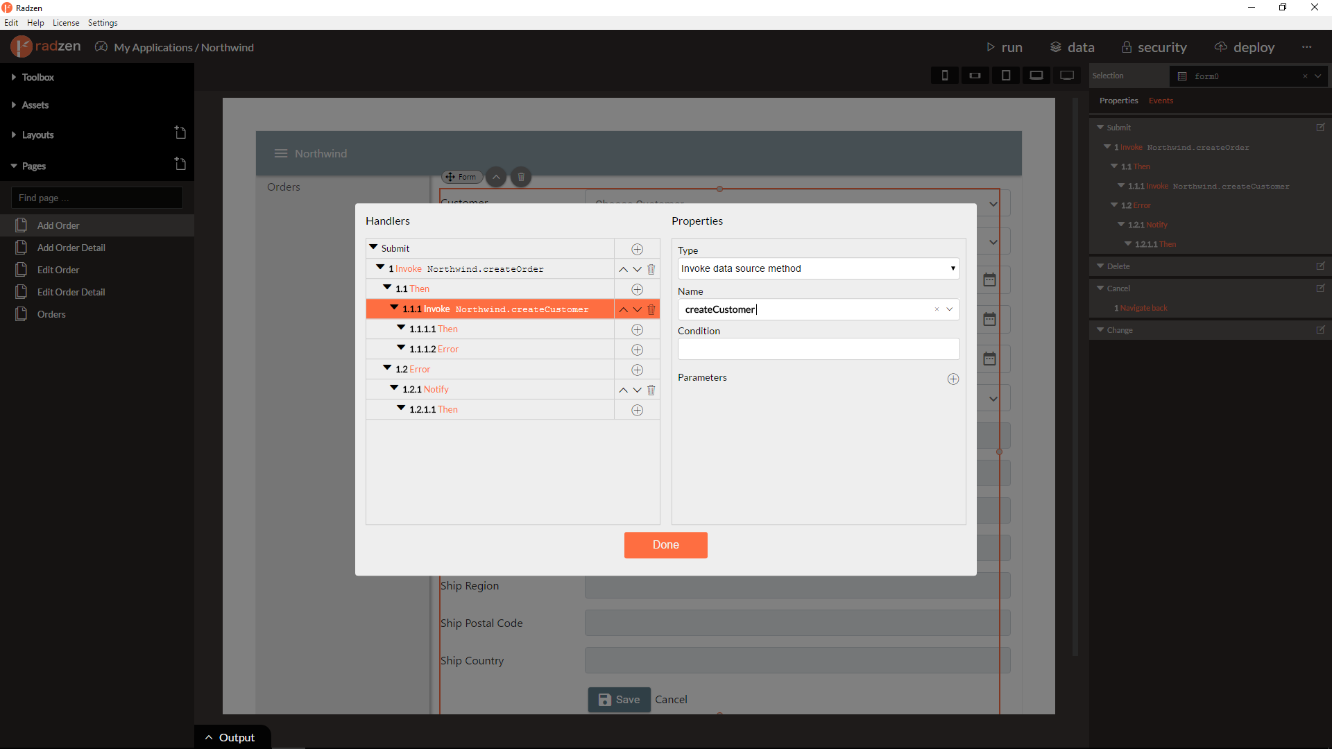Add a Parameter with the plus icon
The width and height of the screenshot is (1332, 749).
(x=953, y=379)
